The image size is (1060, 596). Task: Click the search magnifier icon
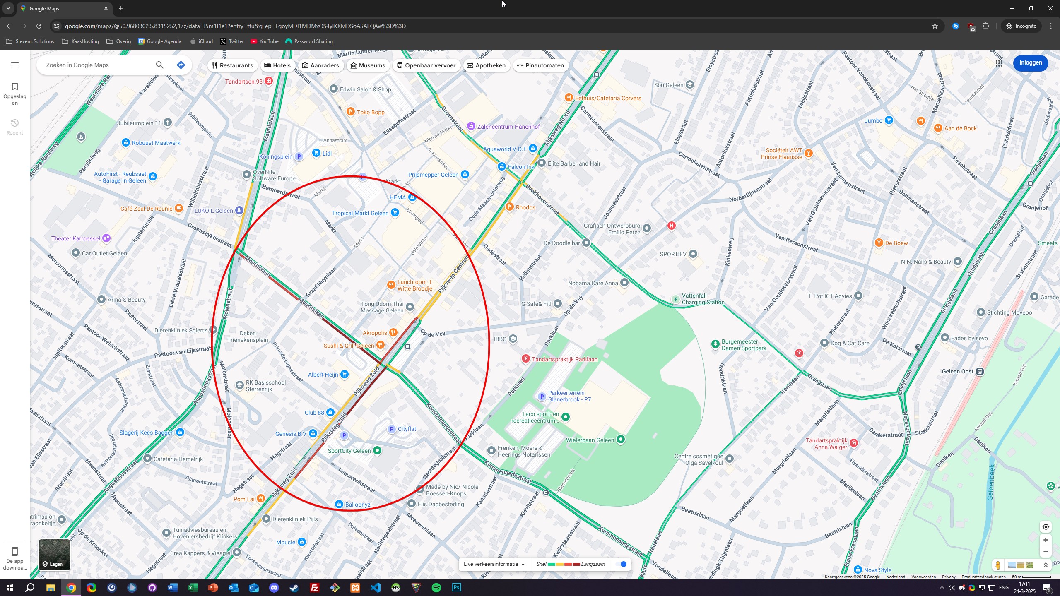(159, 65)
